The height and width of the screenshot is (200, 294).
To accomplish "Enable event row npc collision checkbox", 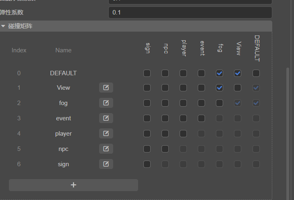I will pos(165,118).
